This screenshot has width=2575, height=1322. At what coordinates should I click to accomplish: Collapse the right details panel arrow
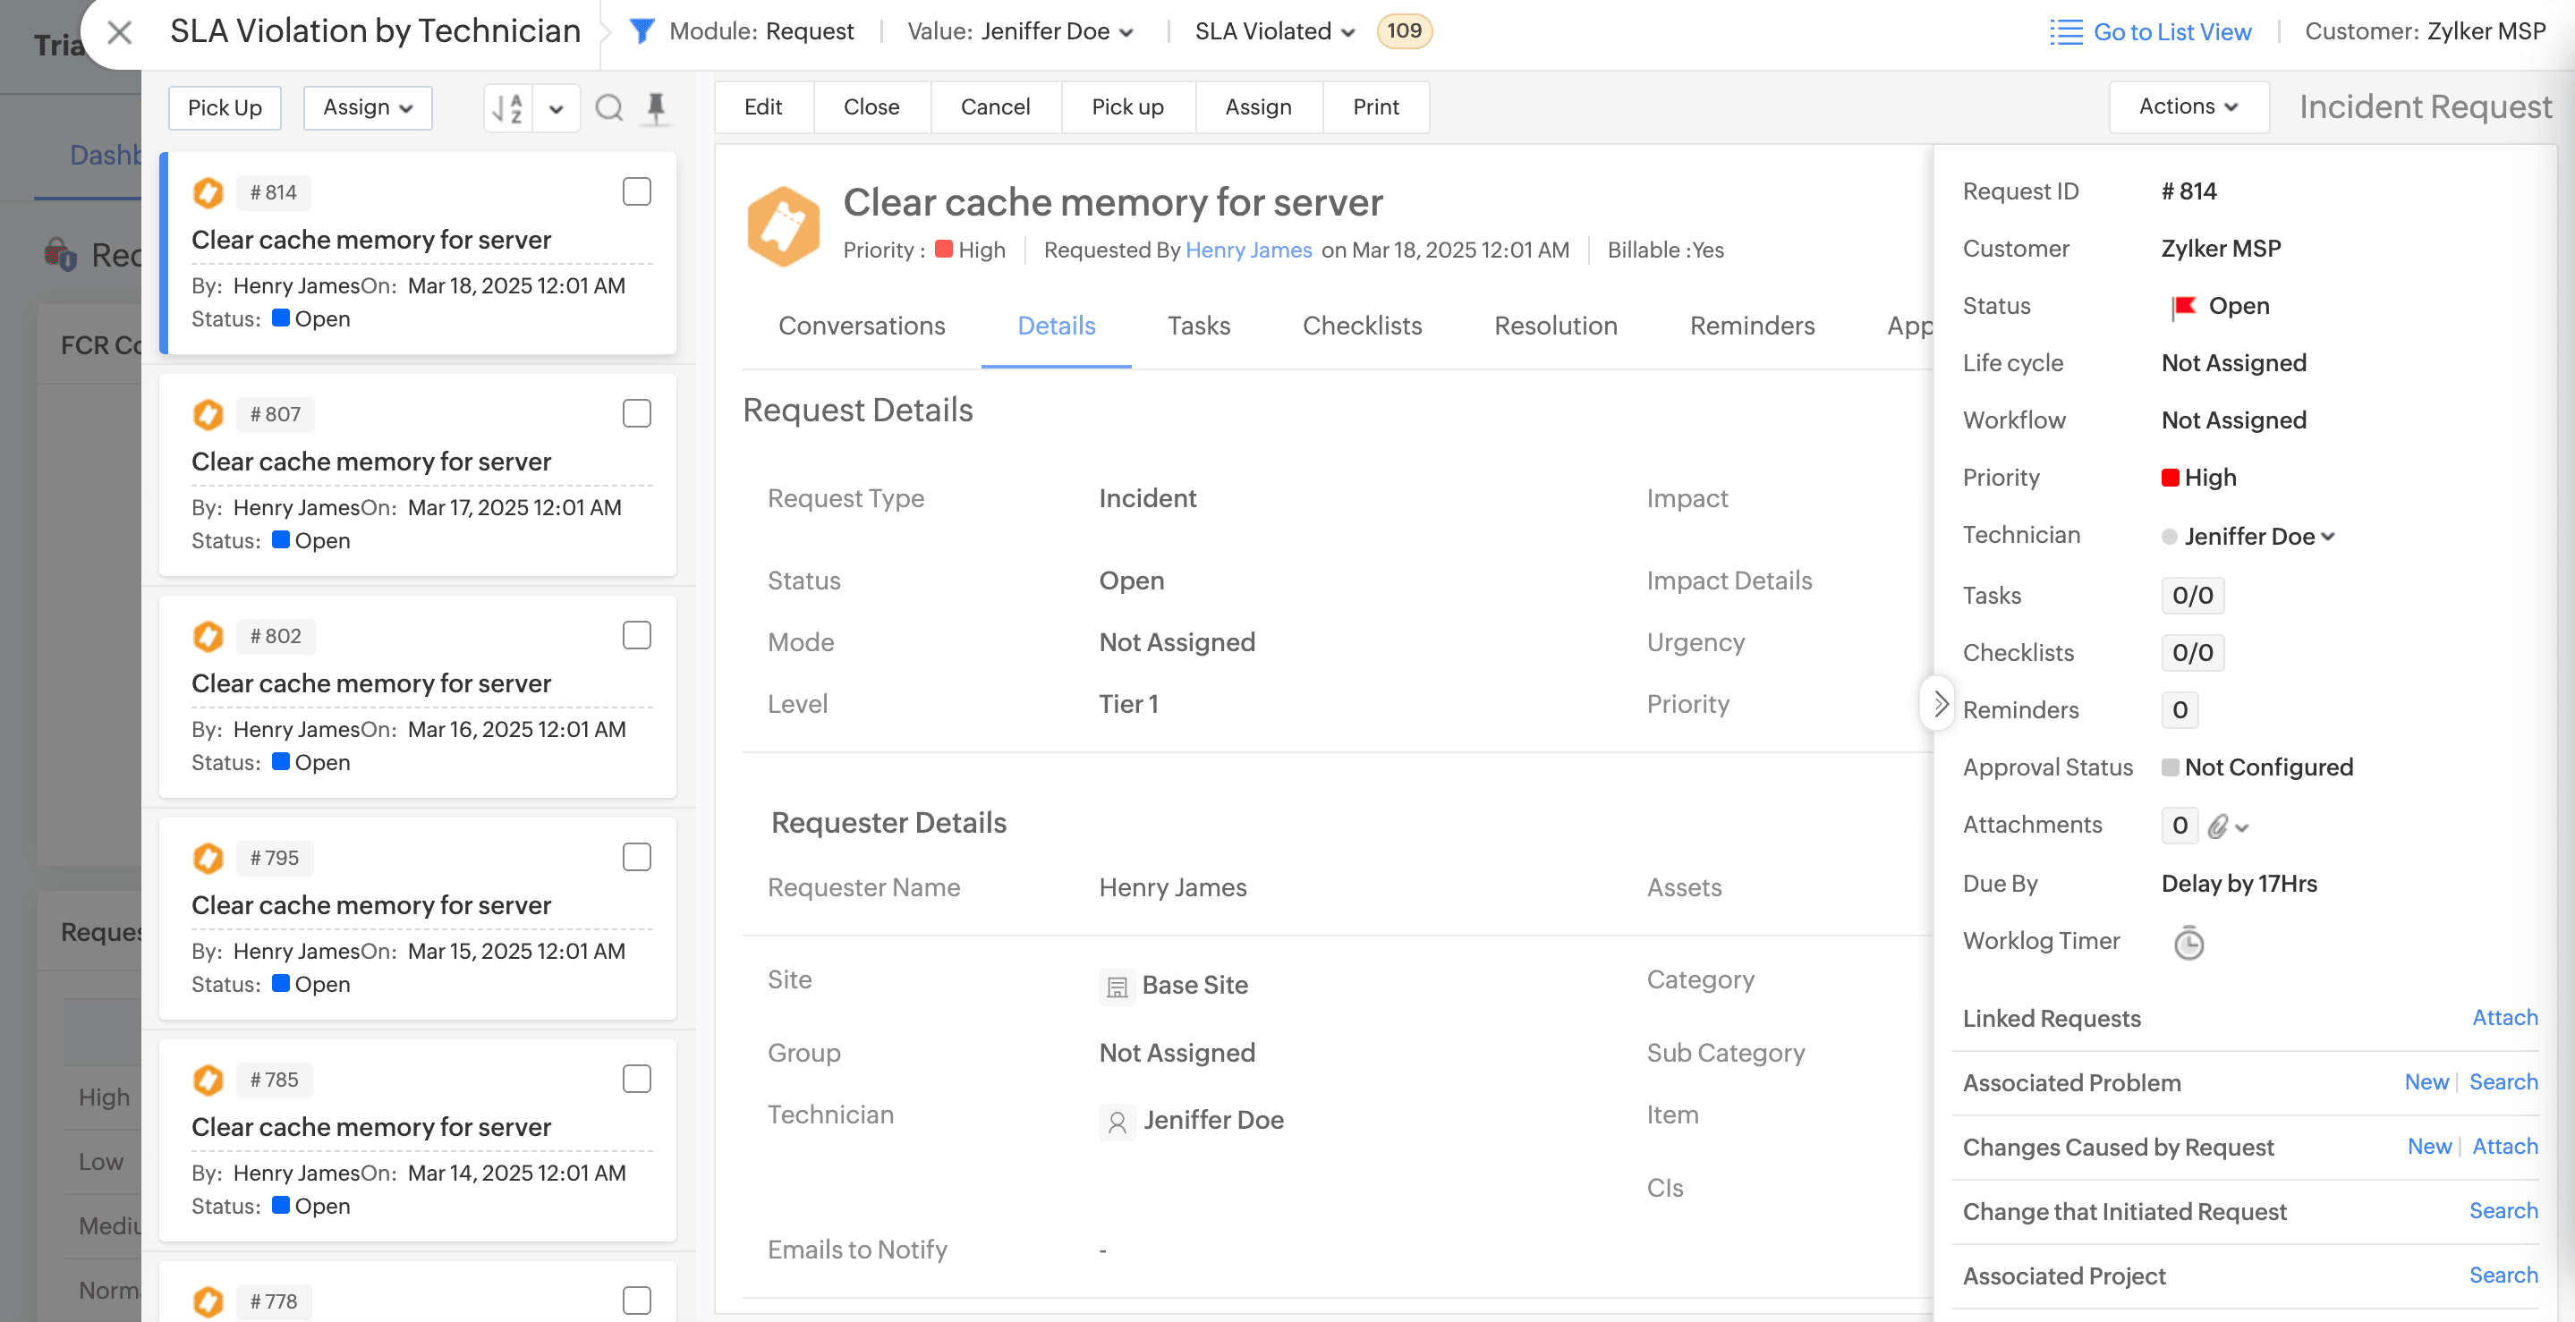point(1939,703)
